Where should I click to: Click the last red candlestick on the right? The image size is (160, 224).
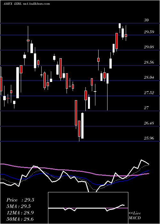126,36
